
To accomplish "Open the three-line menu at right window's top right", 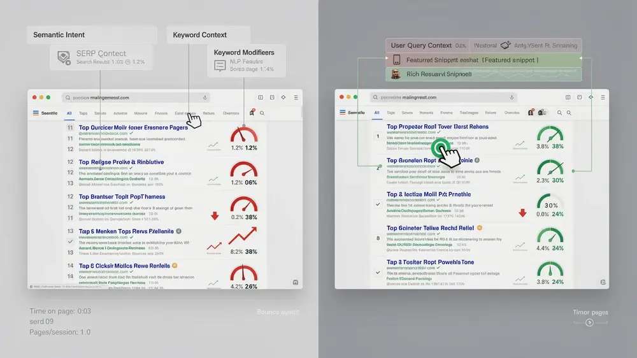I will pyautogui.click(x=603, y=97).
